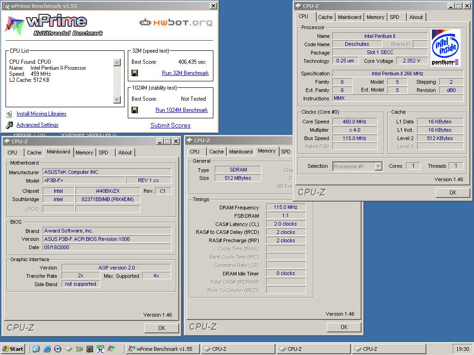Select Cache tab in top-right CPU-Z

point(325,17)
